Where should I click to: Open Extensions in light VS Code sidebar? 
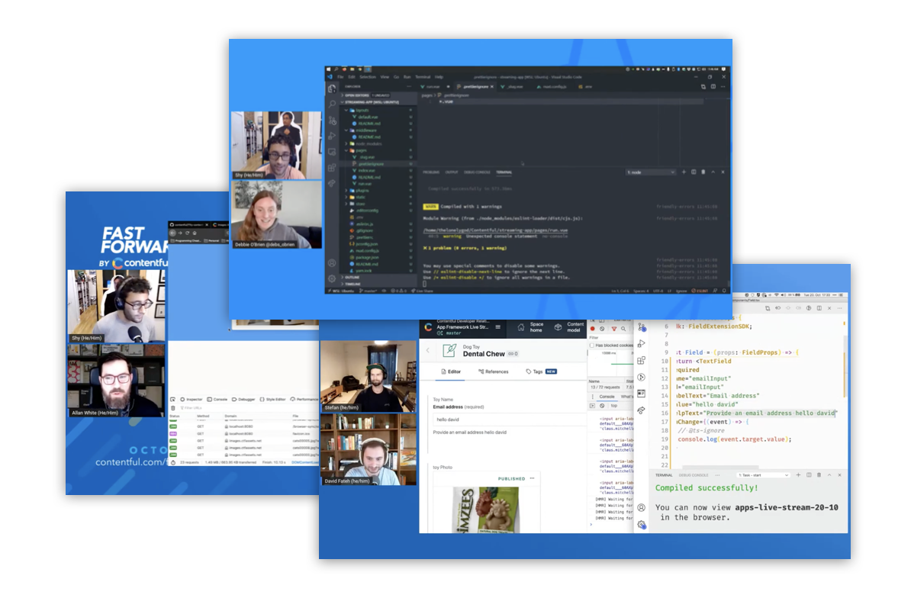click(642, 361)
